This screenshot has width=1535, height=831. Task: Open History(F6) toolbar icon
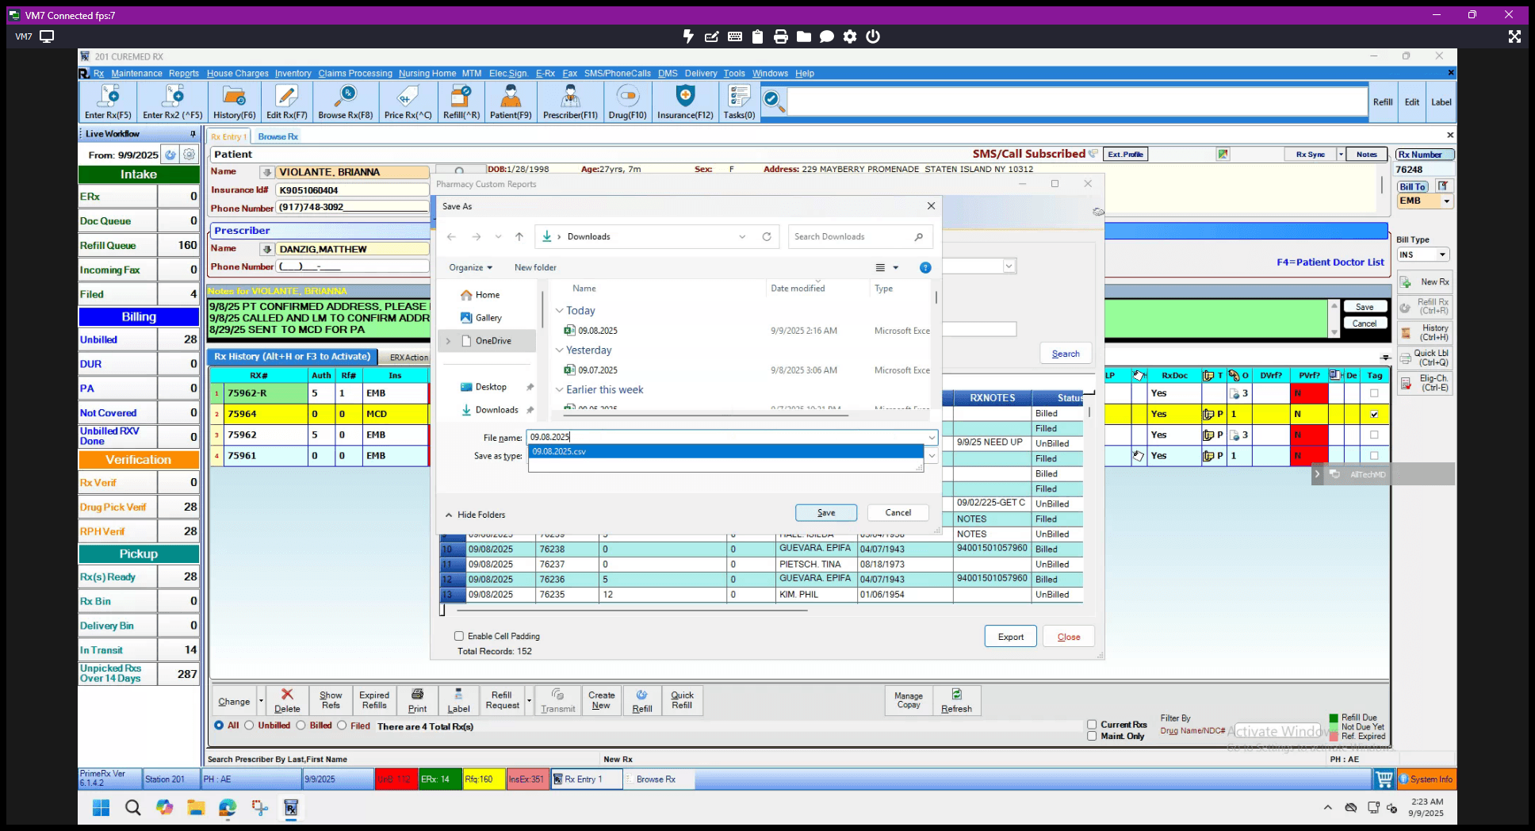[234, 102]
